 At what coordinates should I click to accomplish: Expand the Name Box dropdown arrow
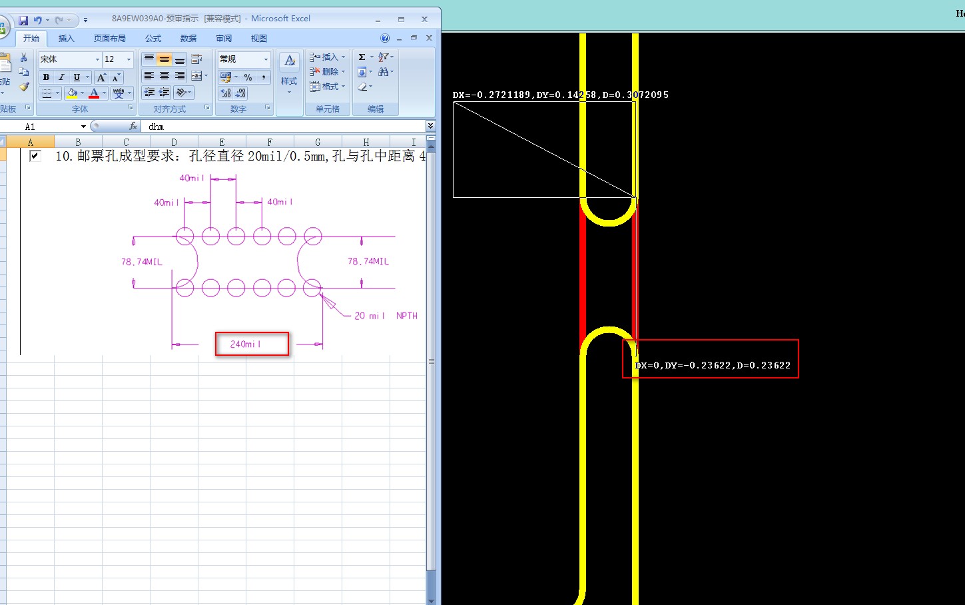[x=83, y=127]
